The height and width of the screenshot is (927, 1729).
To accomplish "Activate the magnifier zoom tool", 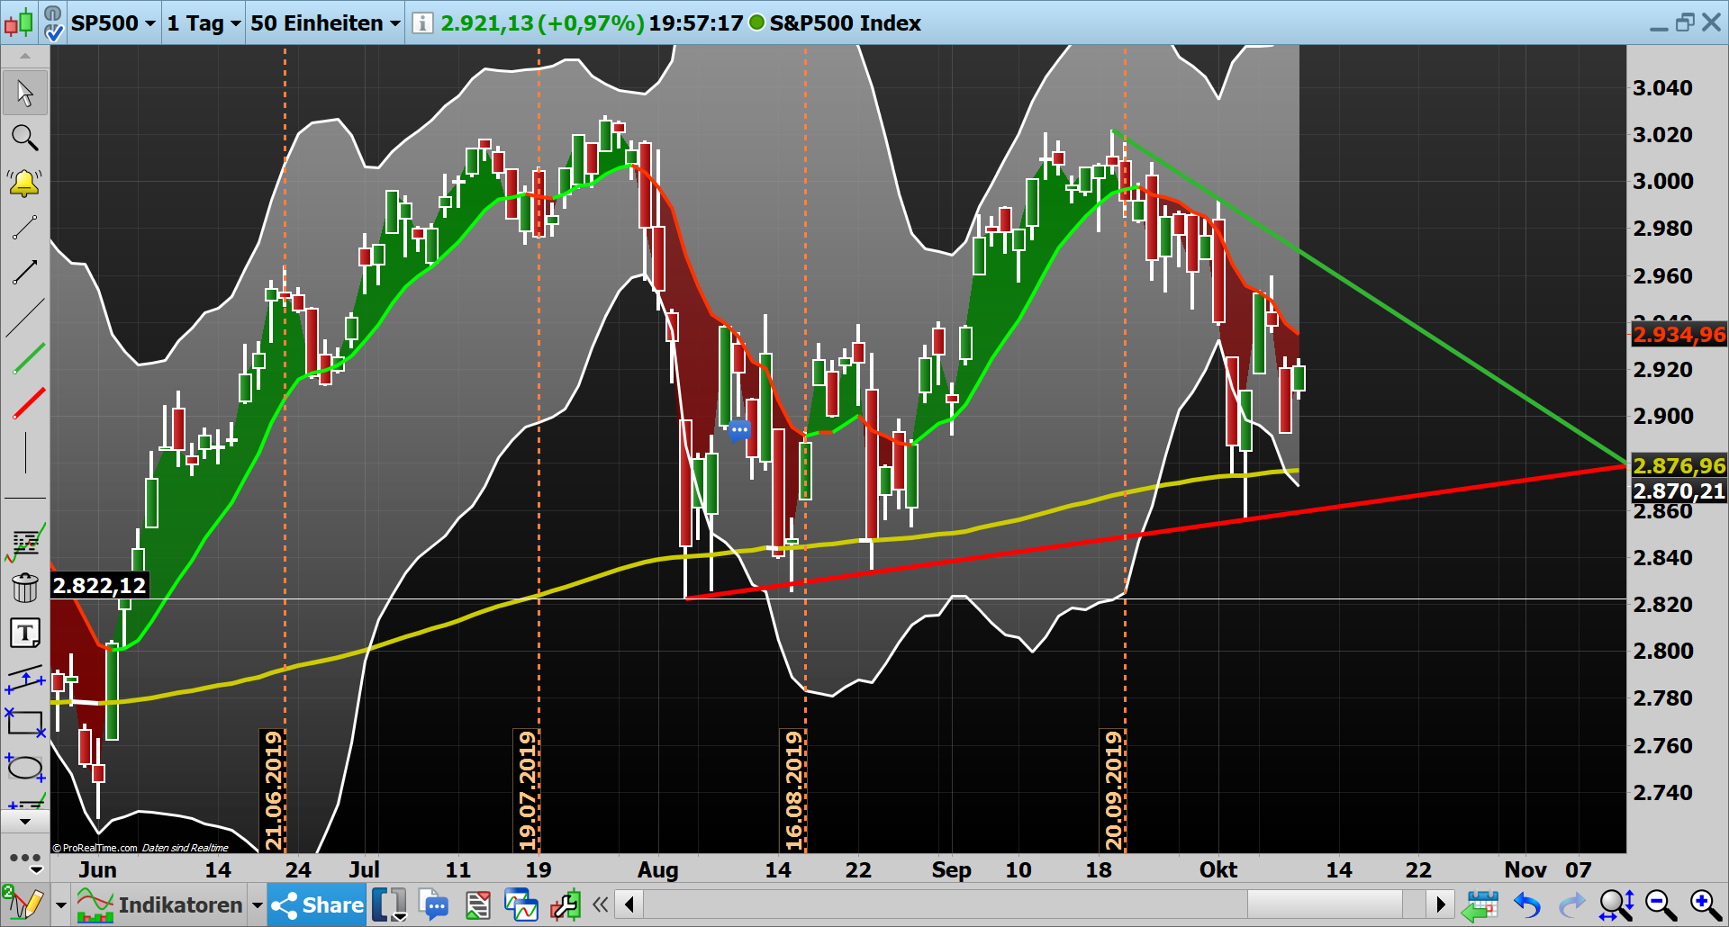I will pos(25,138).
